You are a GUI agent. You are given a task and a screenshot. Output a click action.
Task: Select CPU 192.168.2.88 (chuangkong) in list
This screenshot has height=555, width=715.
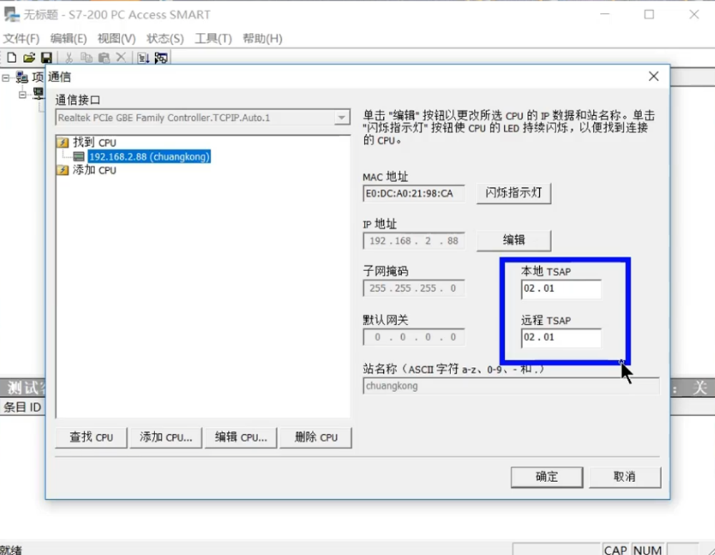click(x=149, y=156)
